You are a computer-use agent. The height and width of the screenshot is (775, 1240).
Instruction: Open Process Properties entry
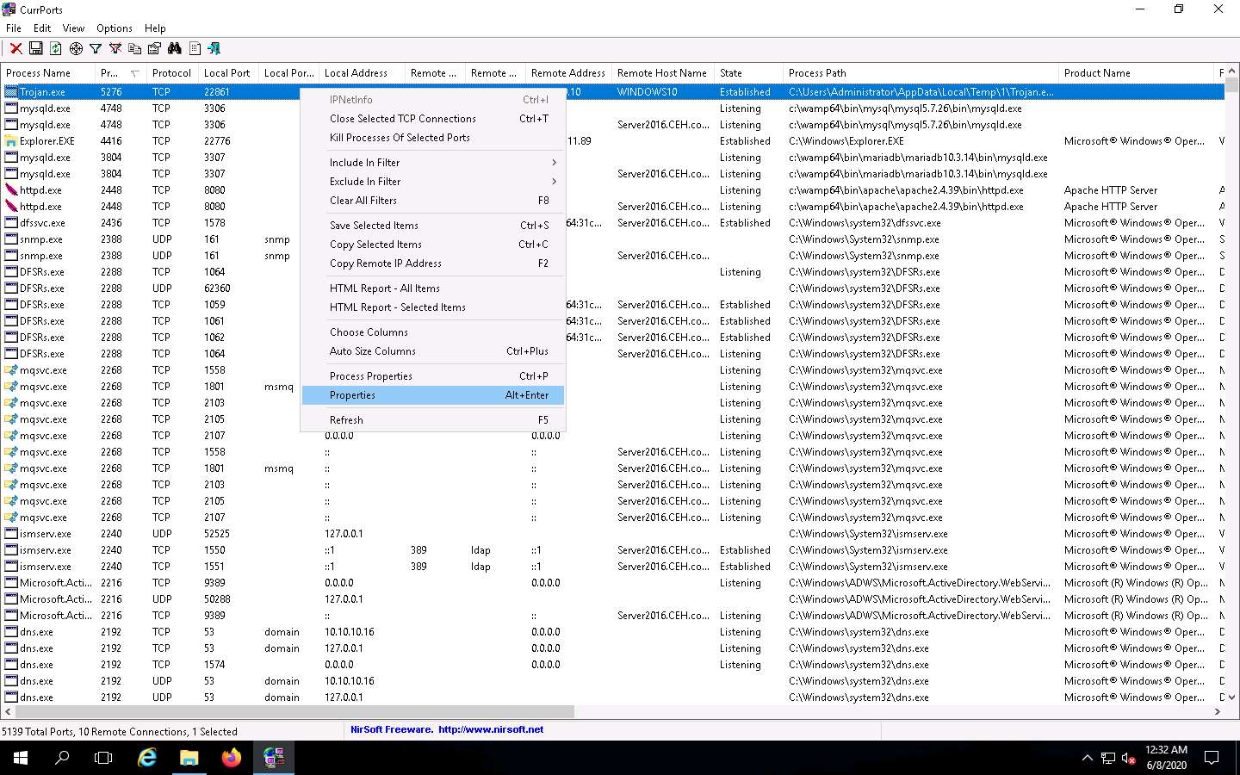432,375
